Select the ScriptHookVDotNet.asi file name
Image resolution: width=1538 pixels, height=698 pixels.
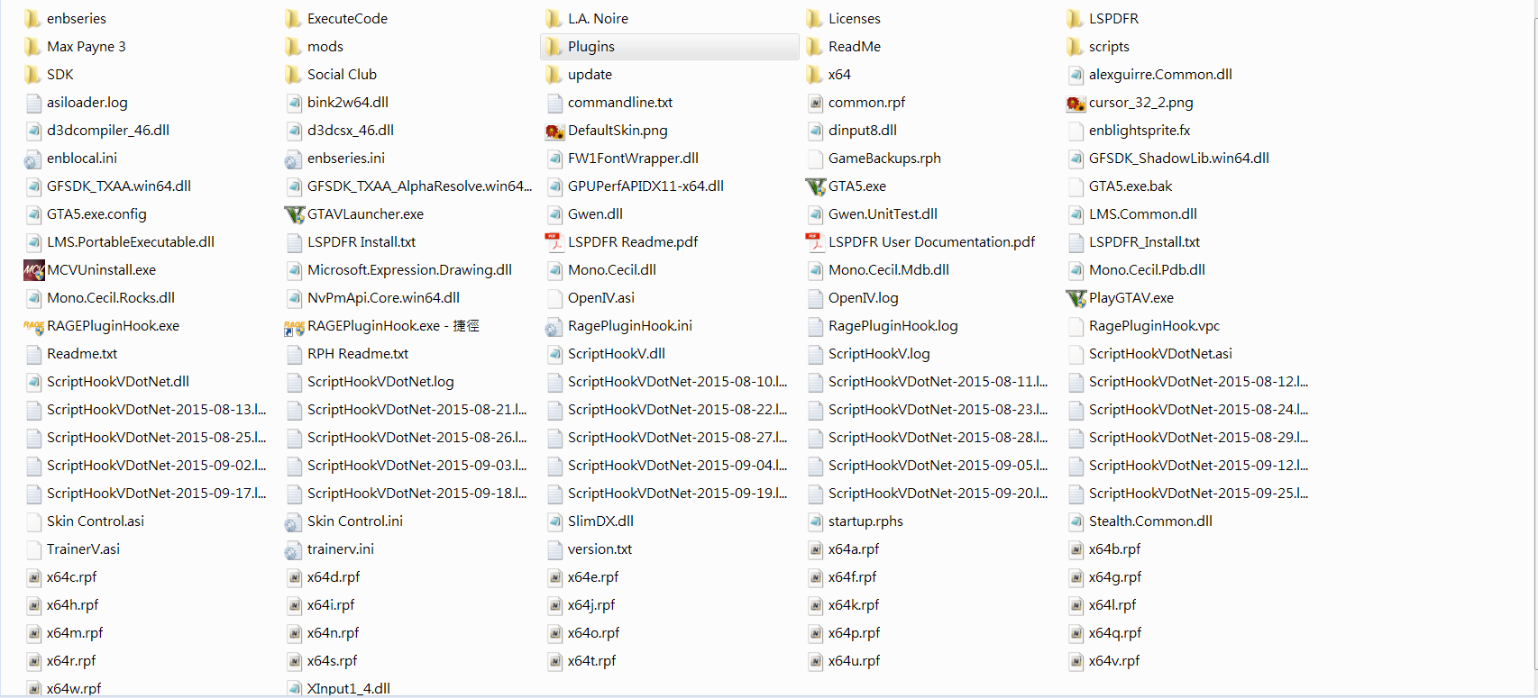tap(1160, 354)
